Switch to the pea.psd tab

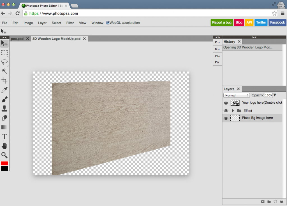[x=17, y=39]
